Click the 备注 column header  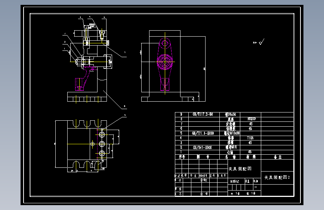pos(278,157)
